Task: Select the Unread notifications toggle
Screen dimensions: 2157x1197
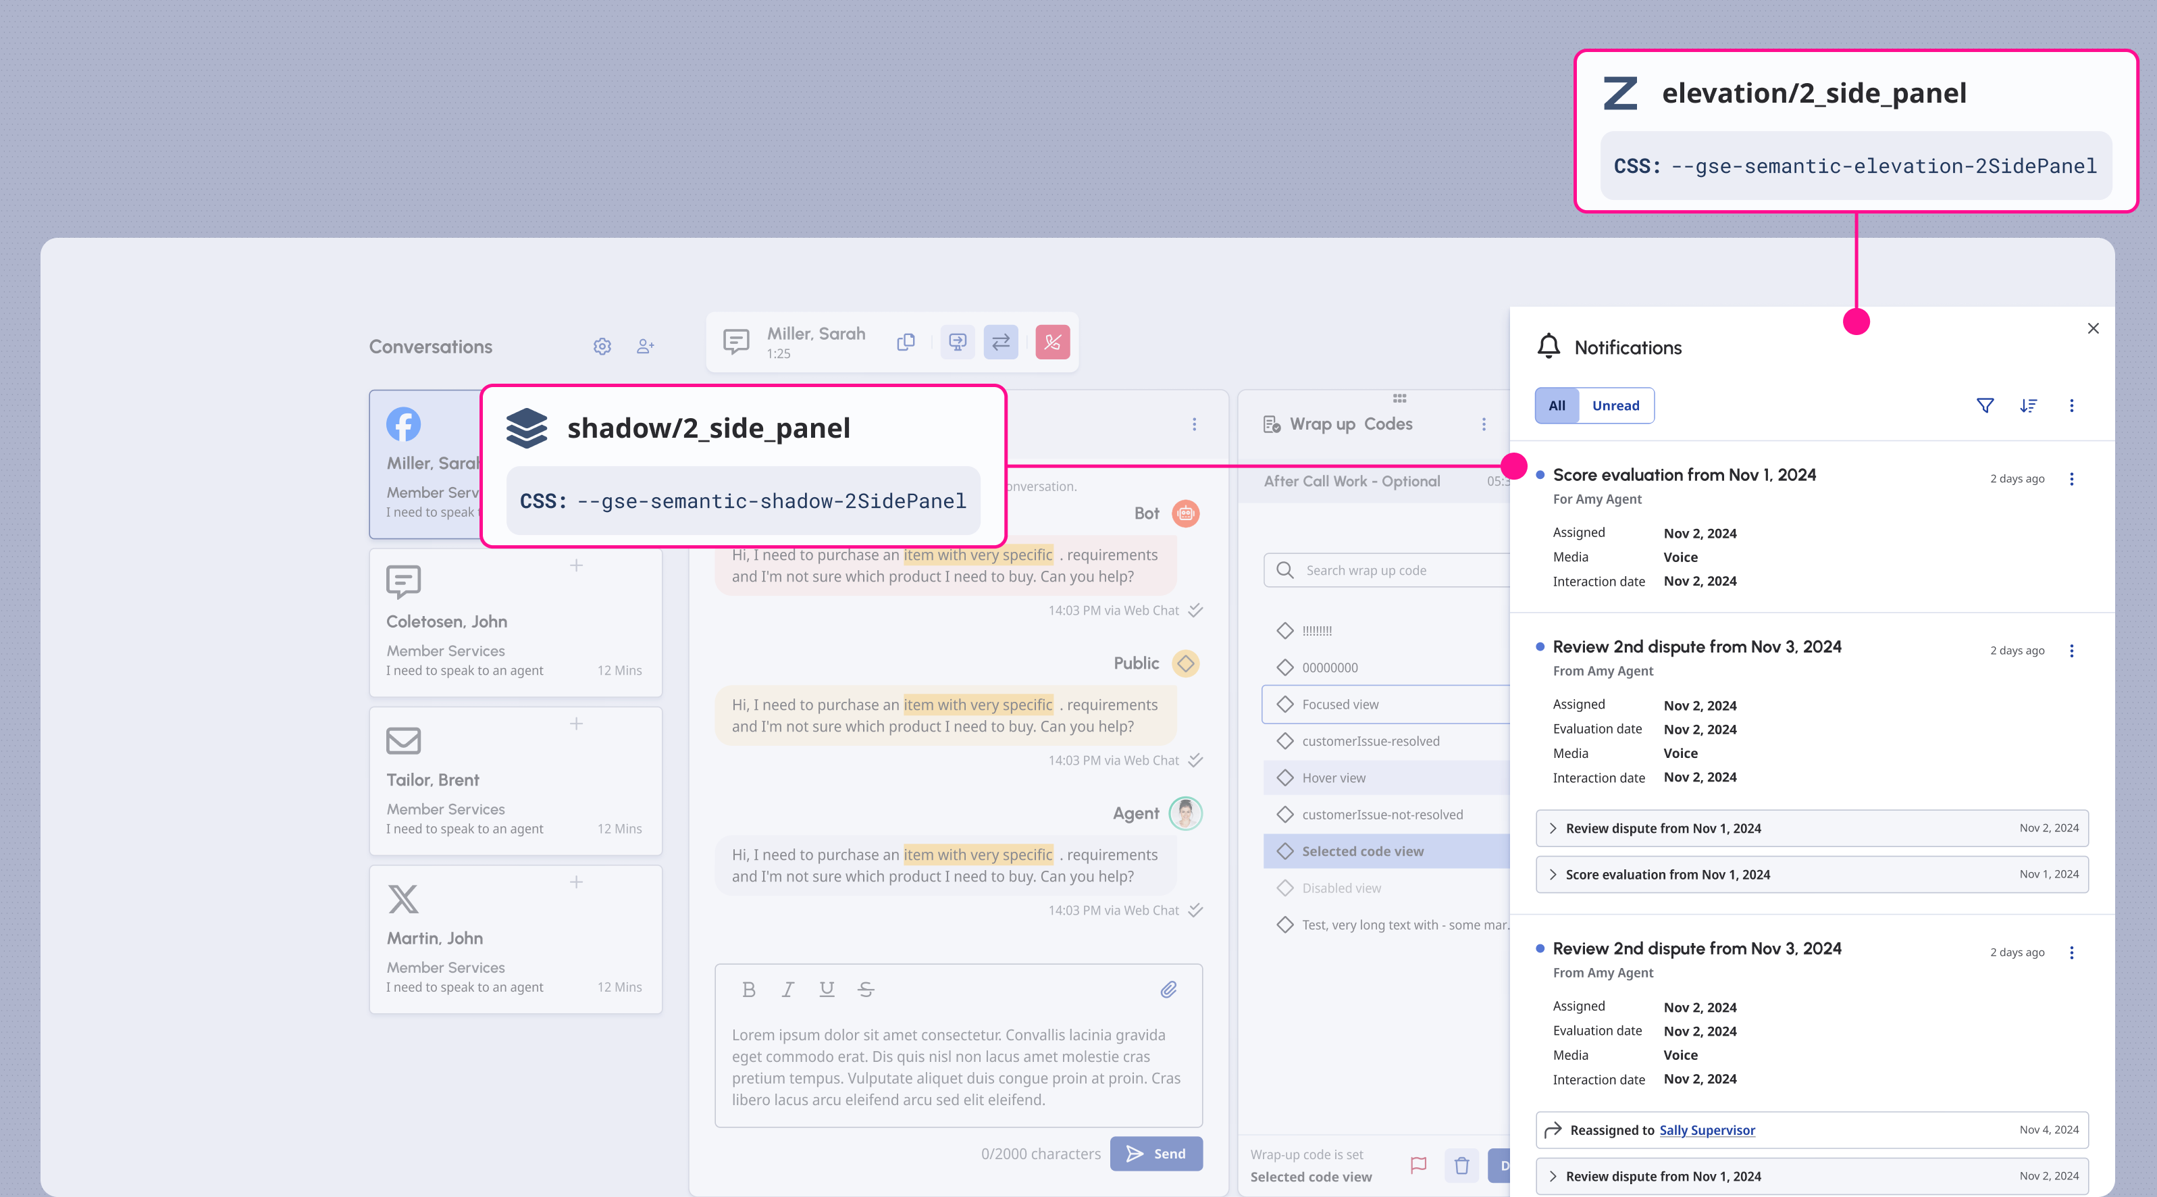Action: pyautogui.click(x=1615, y=405)
